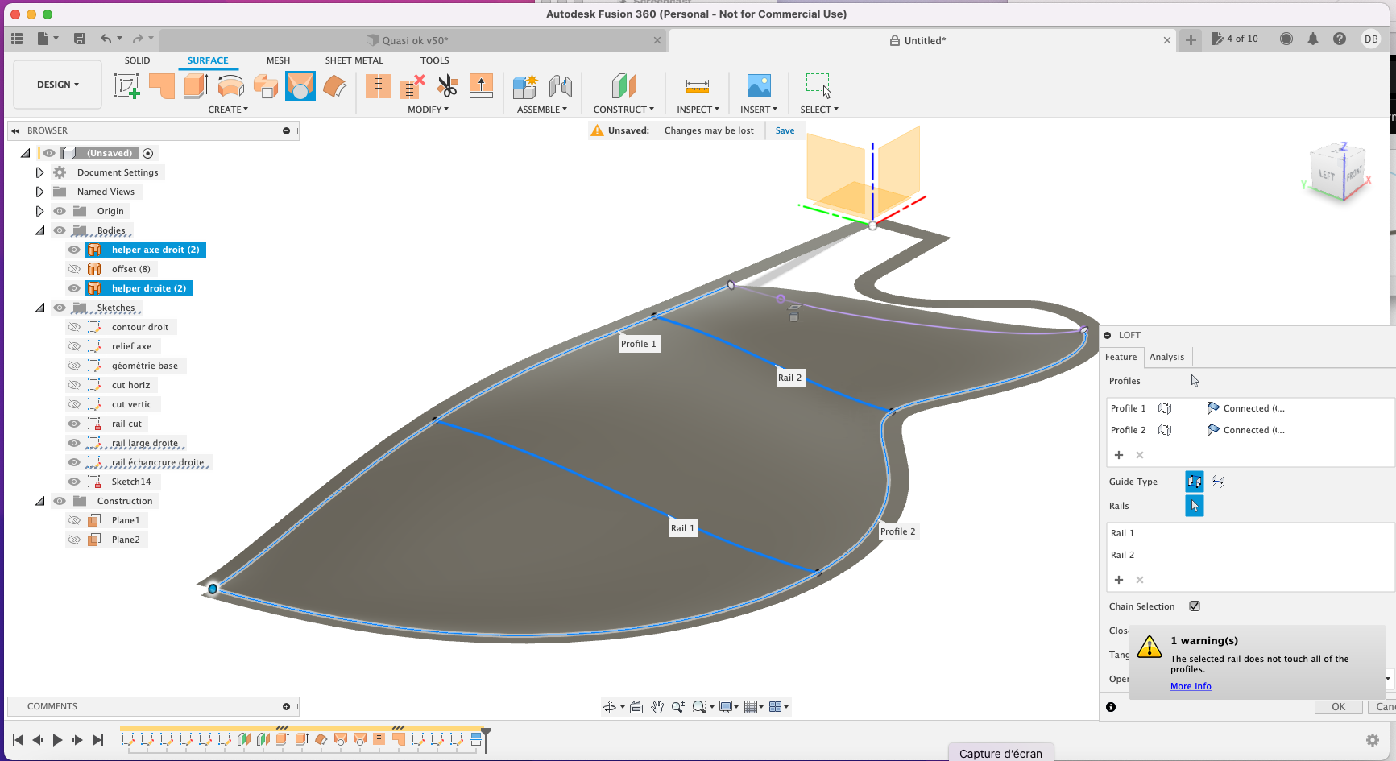Open the CONSTRUCT dropdown menu
The width and height of the screenshot is (1396, 761).
[623, 110]
